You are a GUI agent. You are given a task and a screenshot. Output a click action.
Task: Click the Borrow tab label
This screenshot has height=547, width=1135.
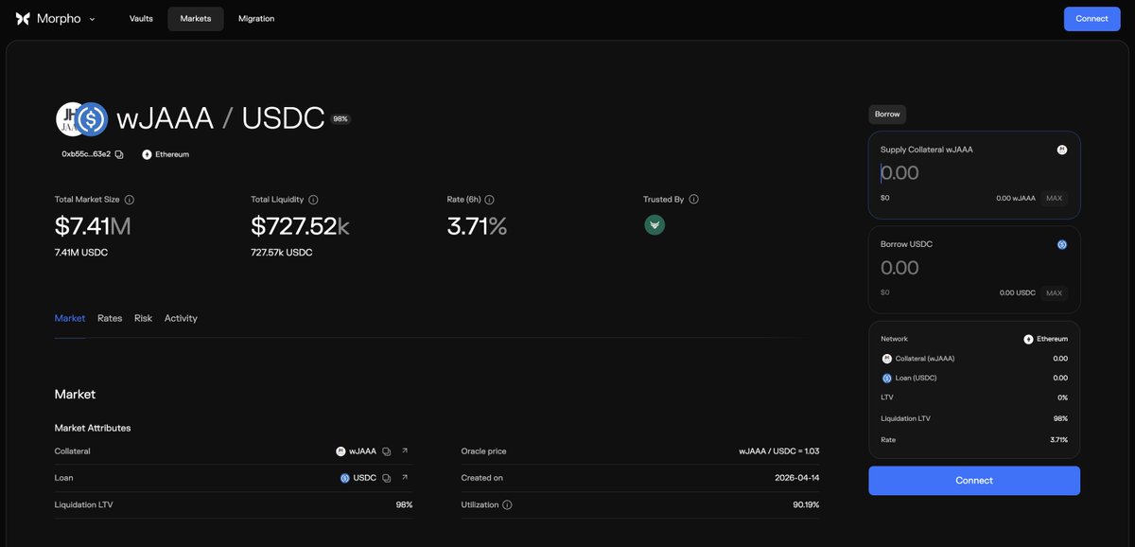(887, 115)
